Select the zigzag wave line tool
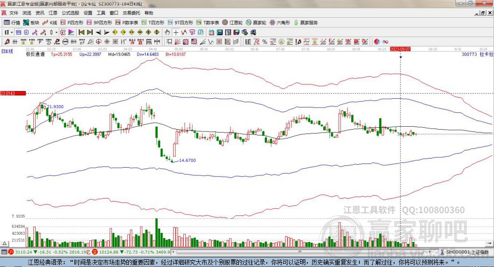This screenshot has height=267, width=494. click(211, 41)
